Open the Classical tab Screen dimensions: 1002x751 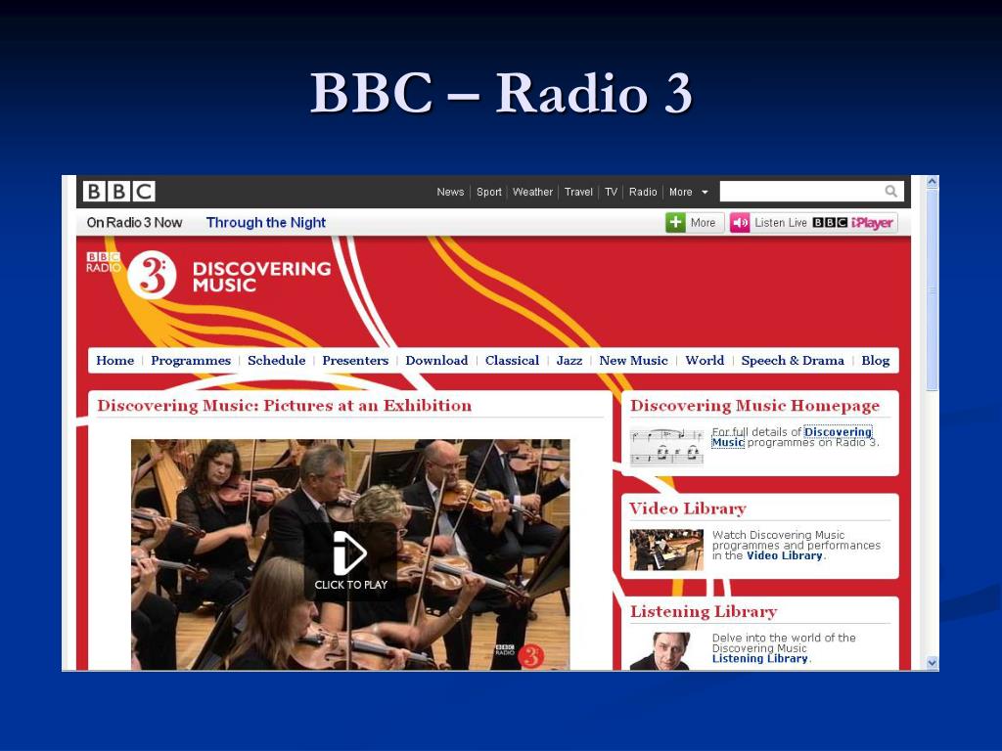[512, 360]
